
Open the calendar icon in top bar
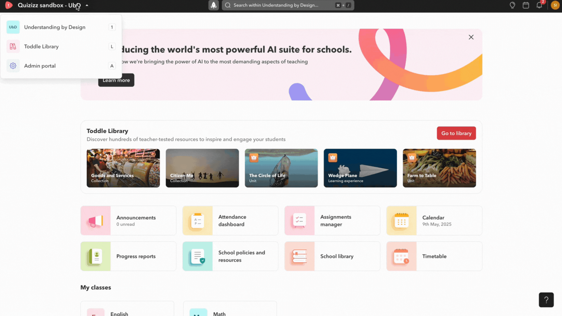pos(526,5)
